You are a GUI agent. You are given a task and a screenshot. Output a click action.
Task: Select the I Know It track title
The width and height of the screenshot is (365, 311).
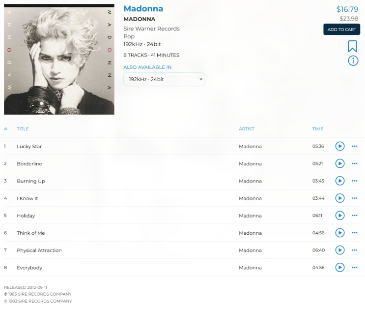tap(27, 198)
